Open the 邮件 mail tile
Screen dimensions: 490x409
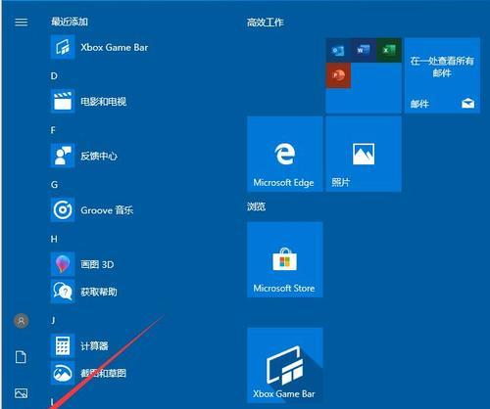[x=442, y=75]
